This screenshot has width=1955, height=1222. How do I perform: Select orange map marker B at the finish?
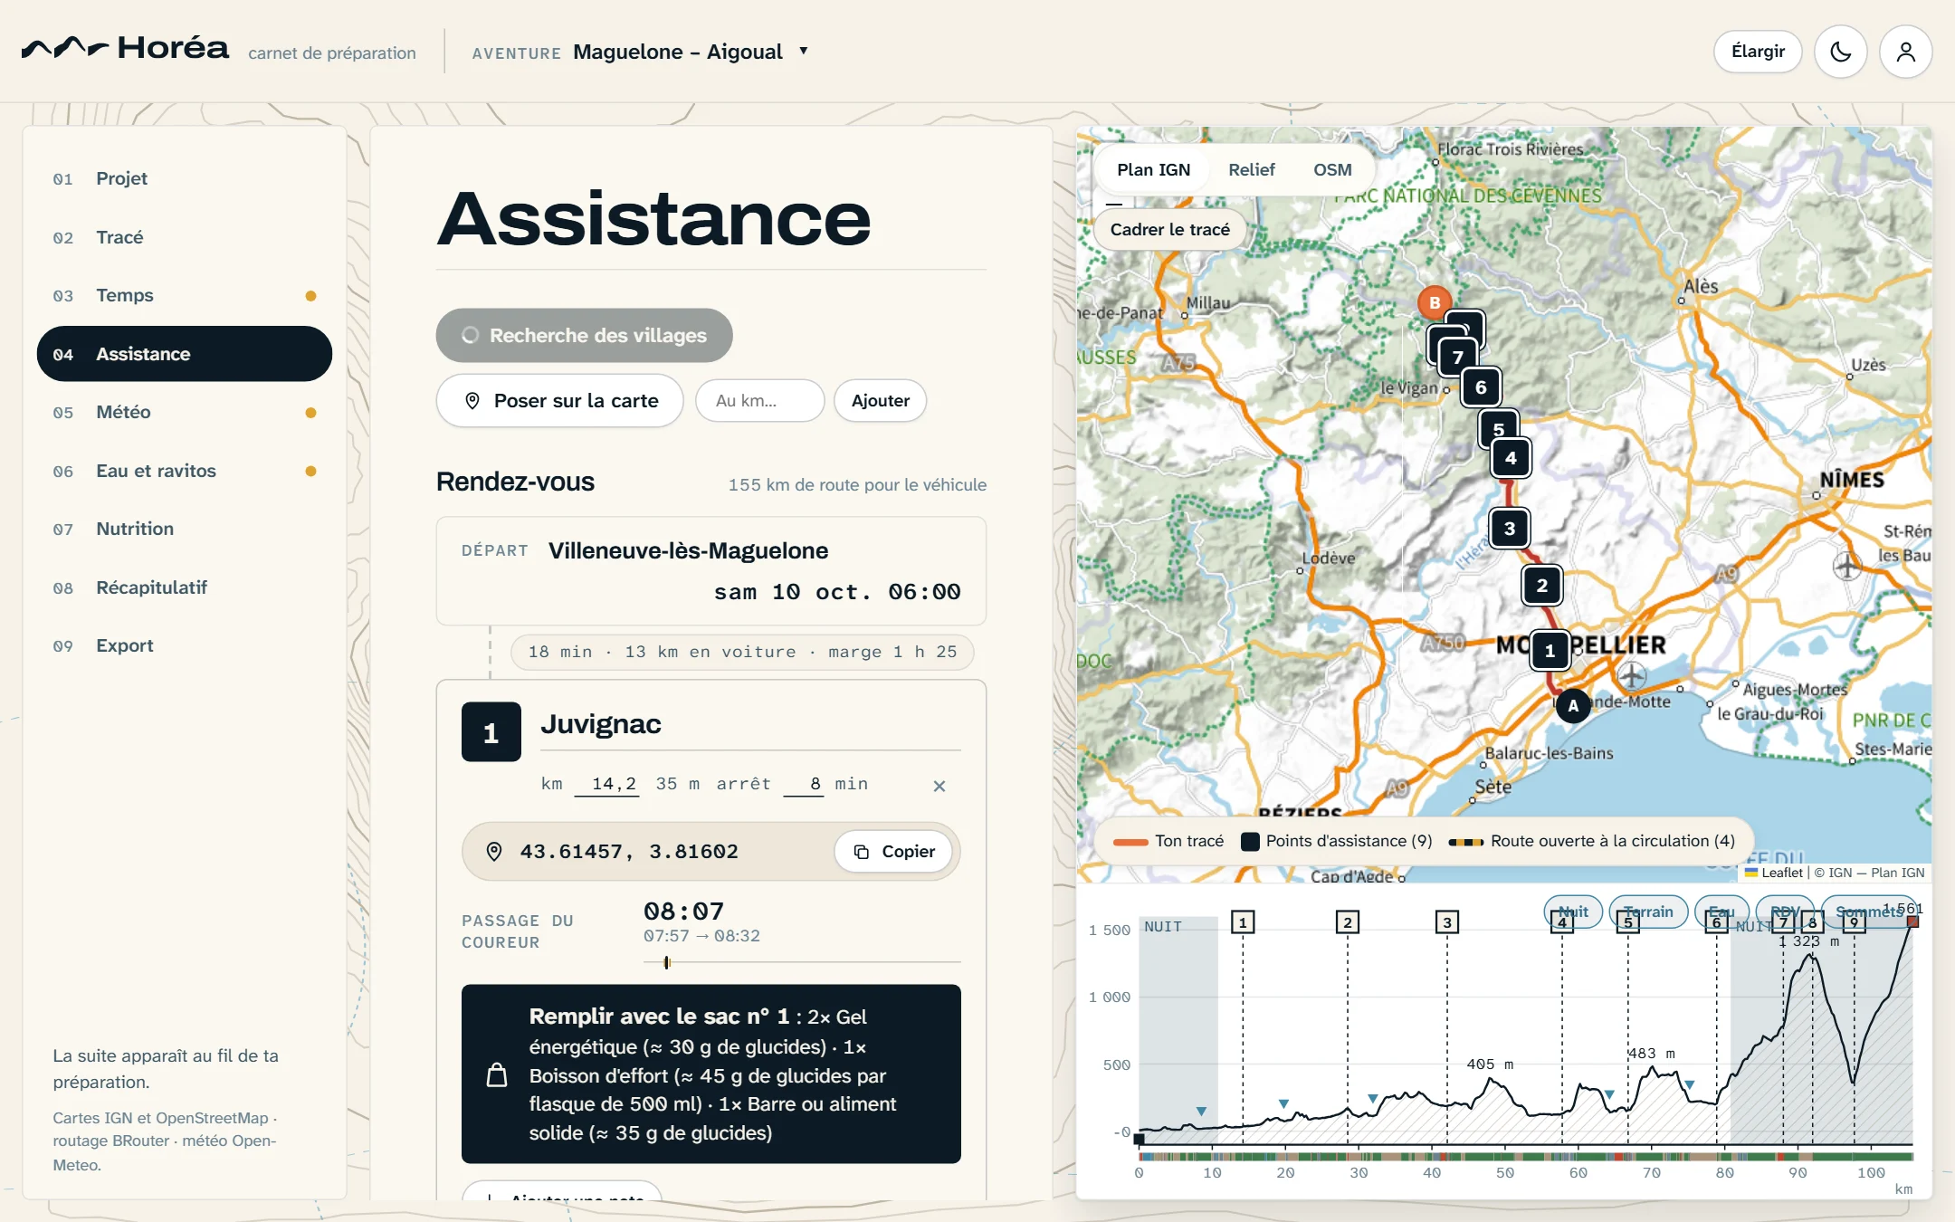1435,302
